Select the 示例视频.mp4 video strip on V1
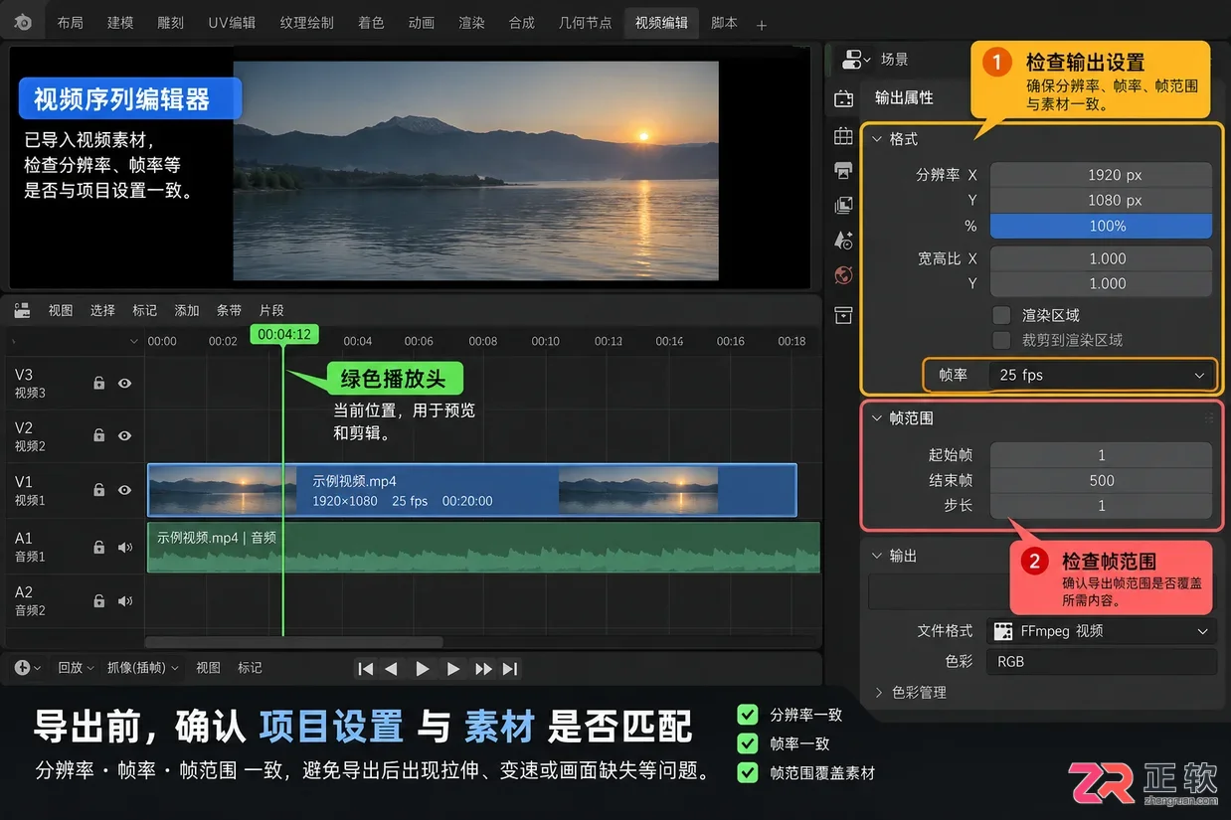 pos(472,490)
